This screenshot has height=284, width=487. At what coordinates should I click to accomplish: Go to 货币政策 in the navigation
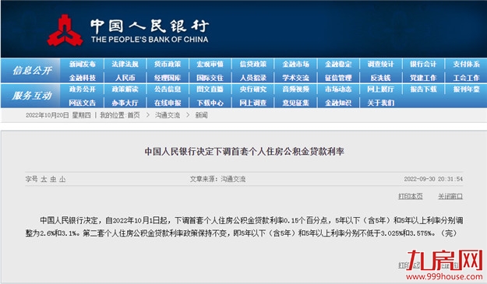click(168, 64)
